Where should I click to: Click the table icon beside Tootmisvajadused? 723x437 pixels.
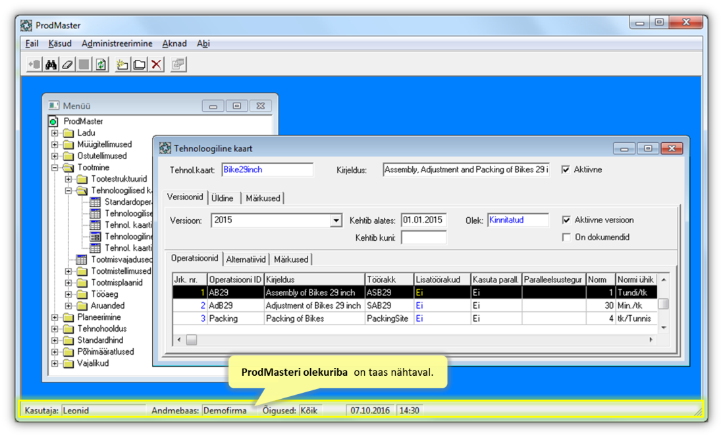point(81,259)
